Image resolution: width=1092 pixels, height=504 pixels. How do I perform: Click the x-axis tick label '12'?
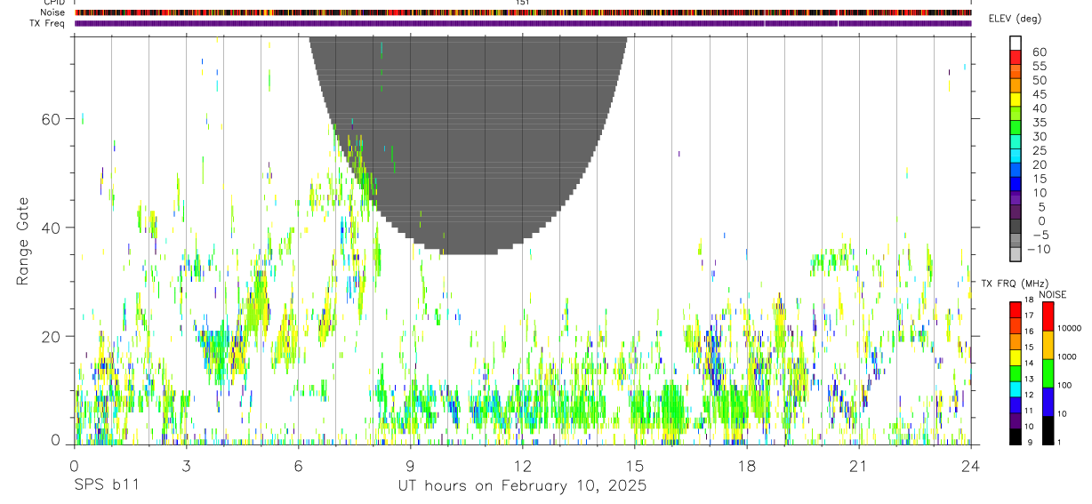[522, 466]
